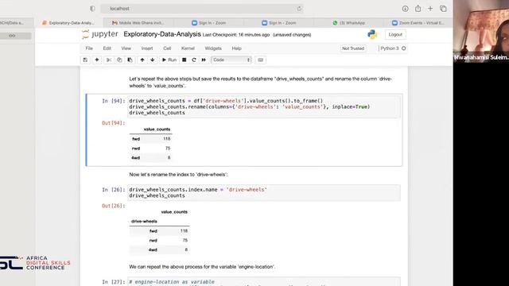Click the value_counts header in Out[26] table
Screen dimensions: 509x286
(174, 212)
